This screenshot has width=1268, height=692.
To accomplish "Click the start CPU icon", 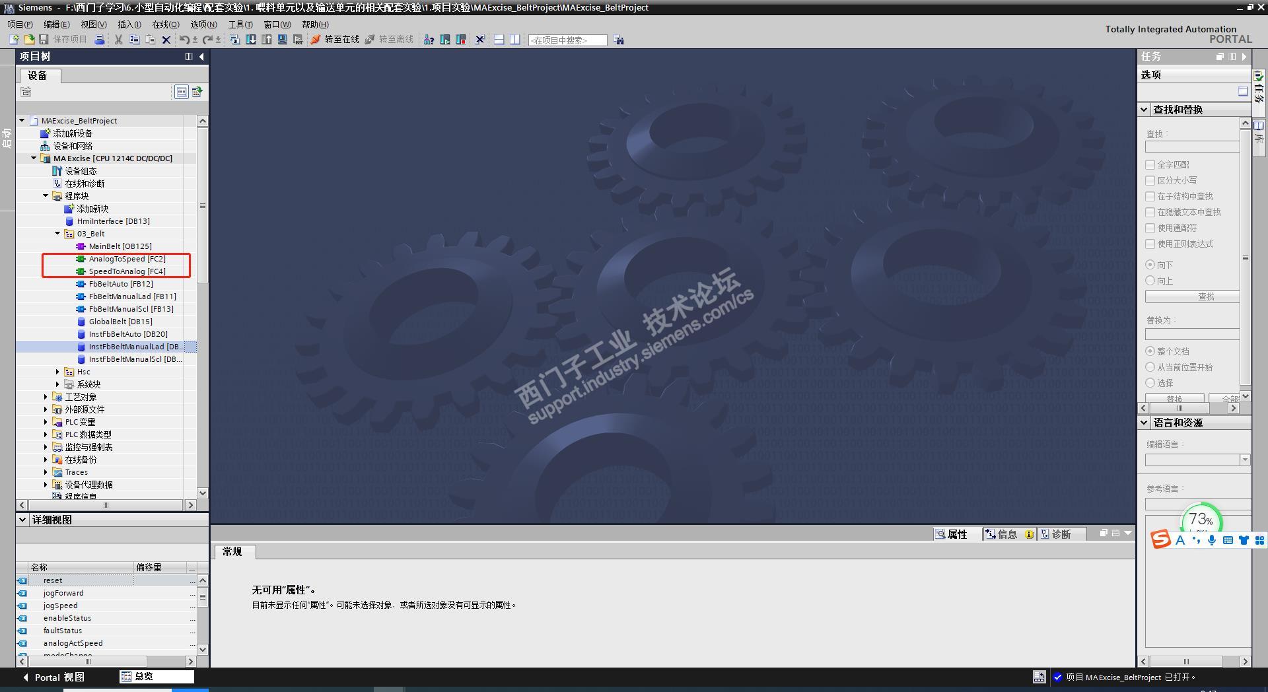I will pos(445,40).
